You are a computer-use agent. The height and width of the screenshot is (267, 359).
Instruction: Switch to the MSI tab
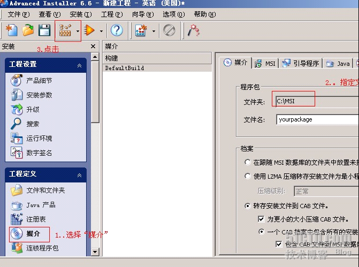(x=265, y=63)
